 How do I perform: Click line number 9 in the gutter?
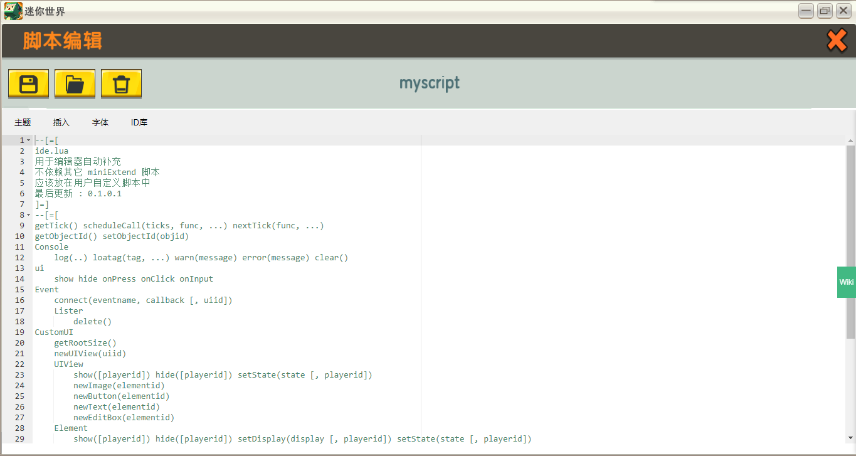(22, 226)
